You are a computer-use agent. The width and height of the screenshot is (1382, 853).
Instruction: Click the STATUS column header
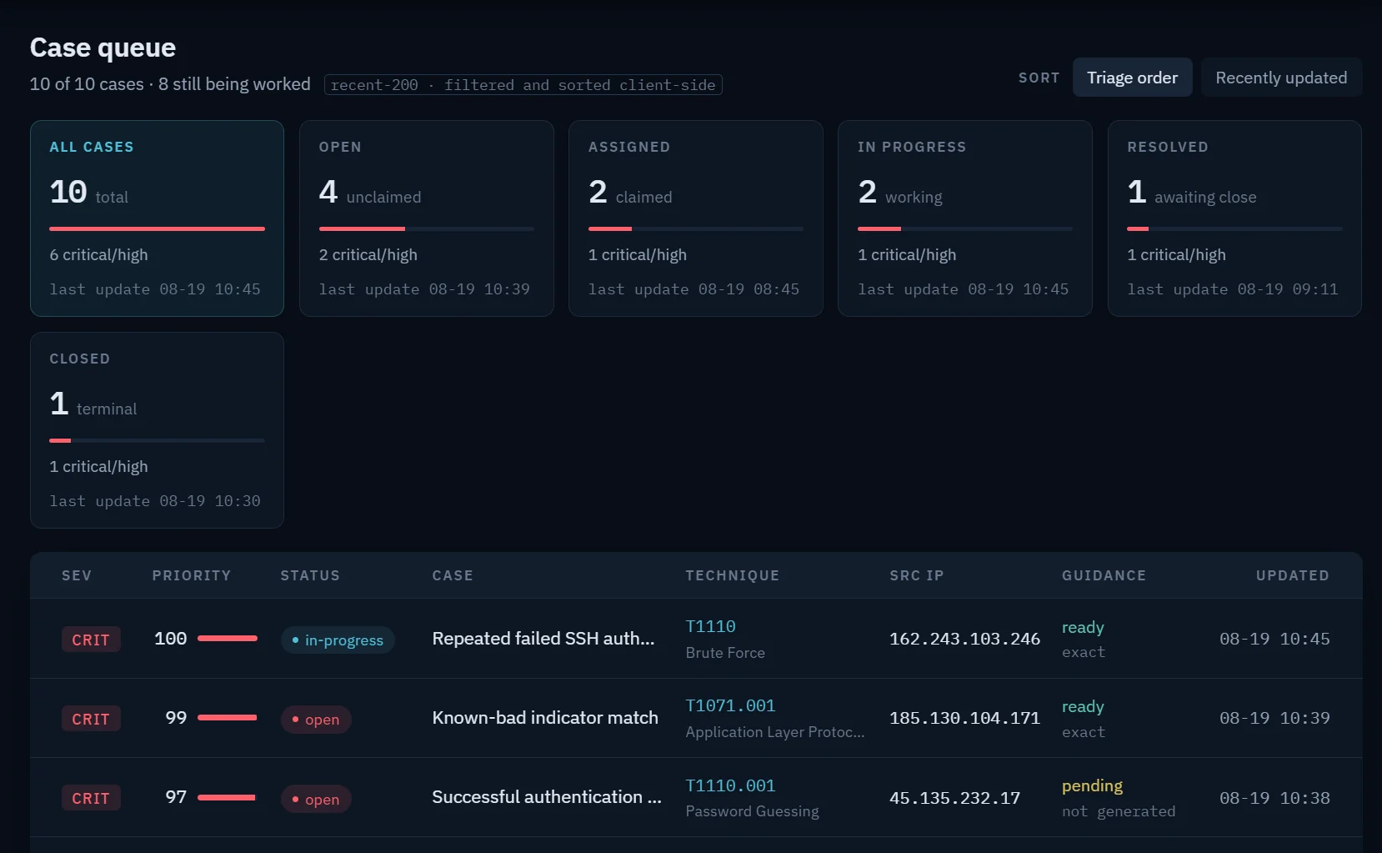coord(310,575)
